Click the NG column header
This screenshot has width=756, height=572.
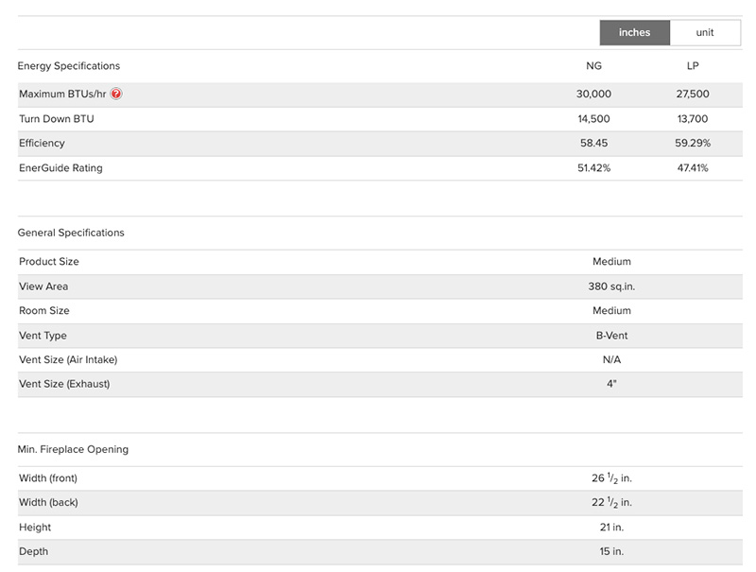[x=593, y=66]
